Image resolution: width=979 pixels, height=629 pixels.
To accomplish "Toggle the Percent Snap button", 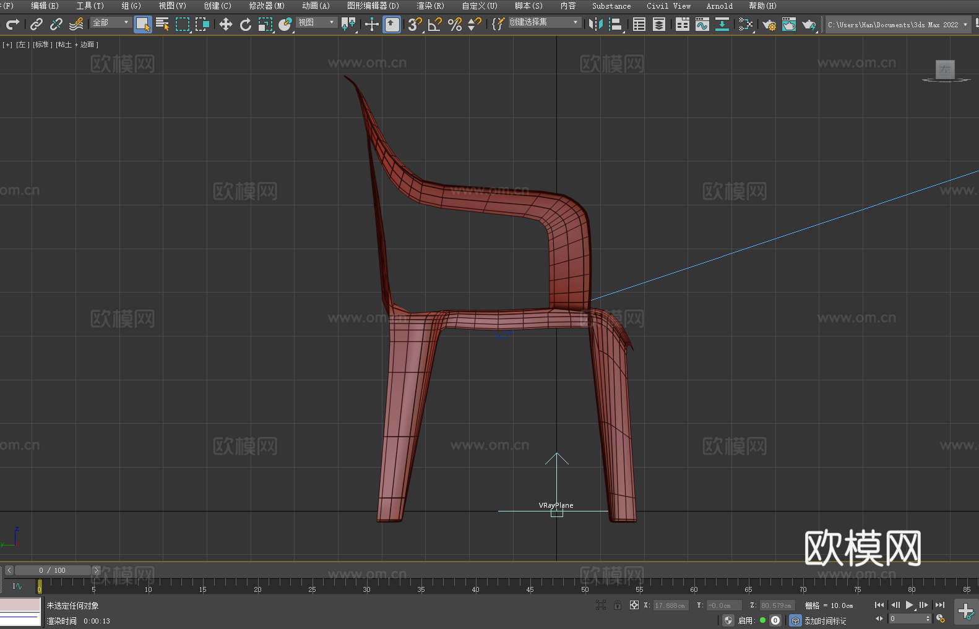I will 455,24.
